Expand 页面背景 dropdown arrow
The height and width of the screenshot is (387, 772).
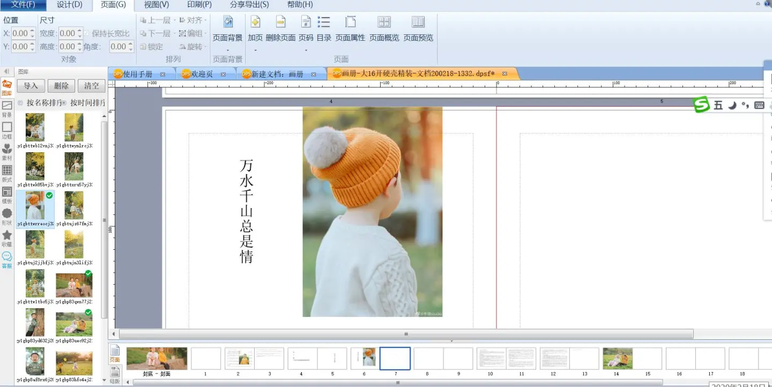(x=228, y=50)
